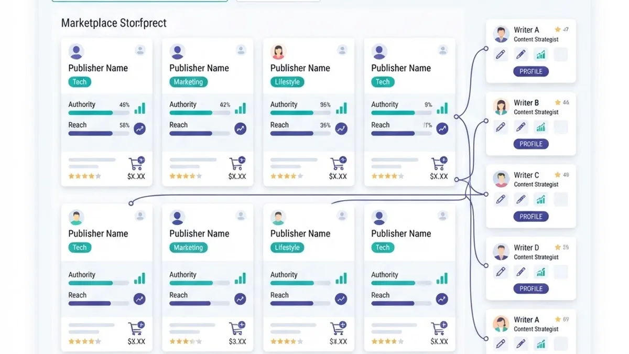629x354 pixels.
Task: Click the trend arrow icon beside Reach 36%
Action: 341,128
